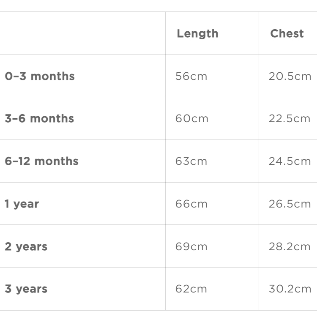The image size is (317, 317).
Task: Select the 0–3 months row label
Action: click(40, 77)
